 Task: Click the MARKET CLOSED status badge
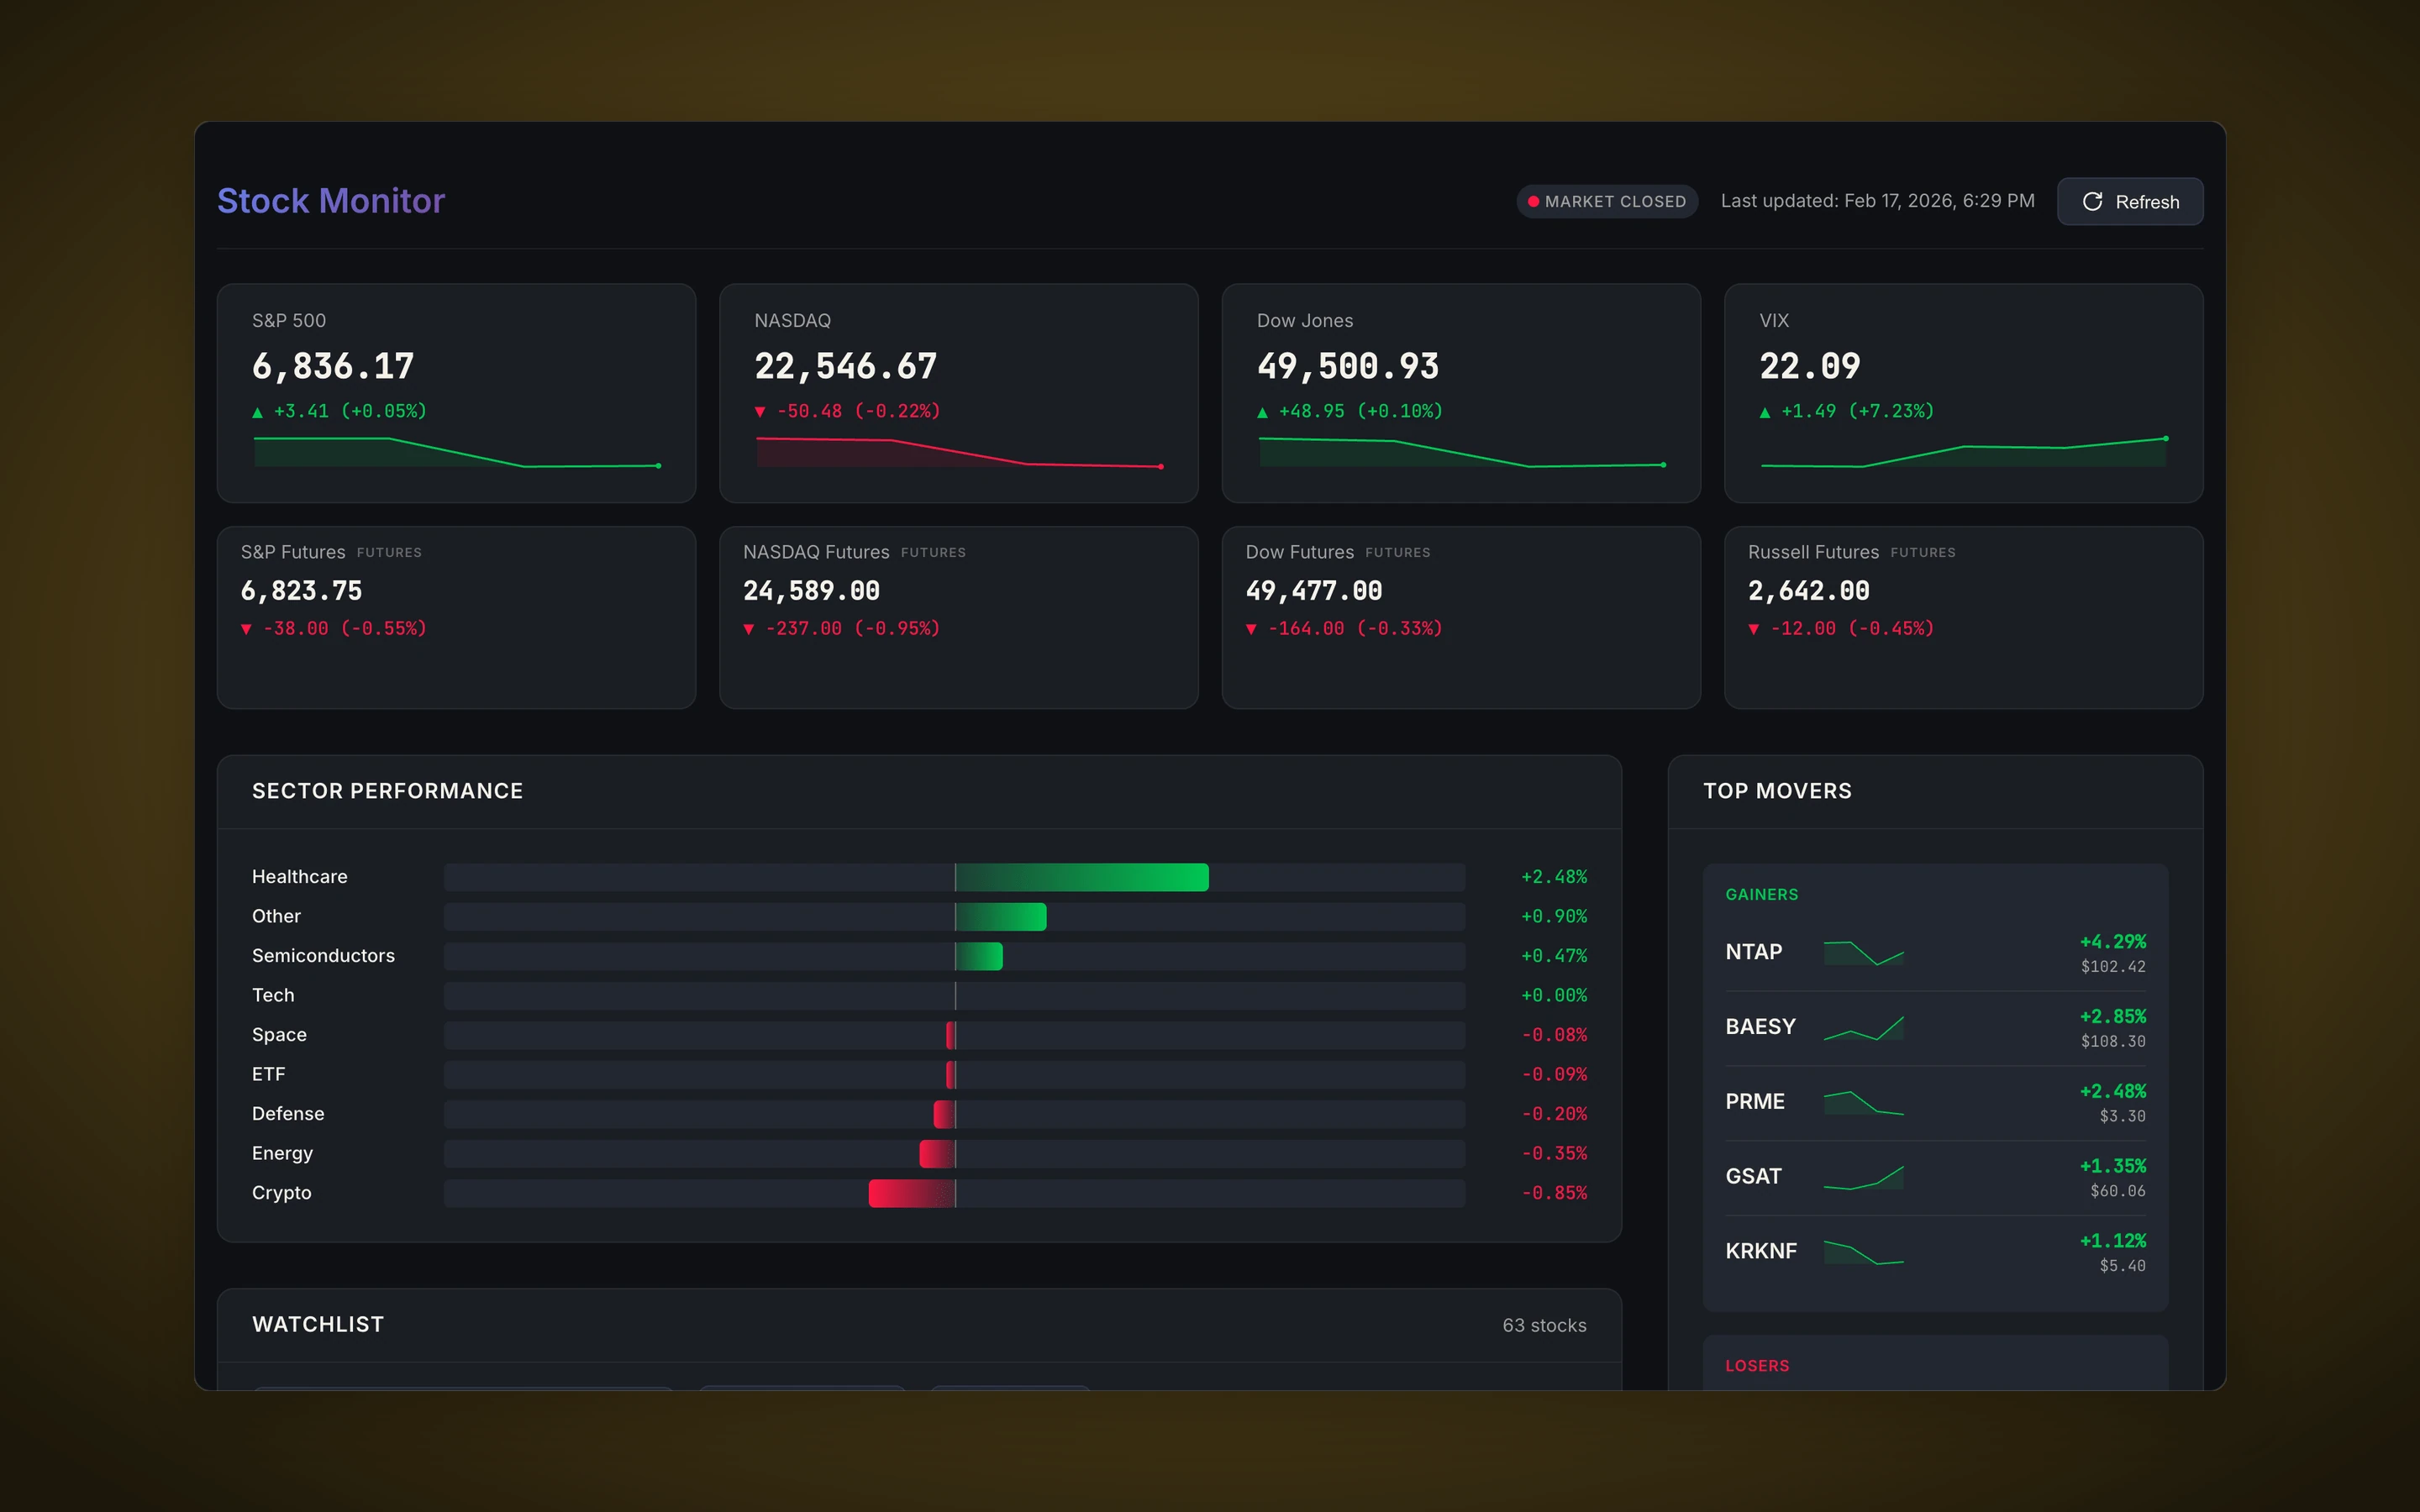click(x=1607, y=200)
